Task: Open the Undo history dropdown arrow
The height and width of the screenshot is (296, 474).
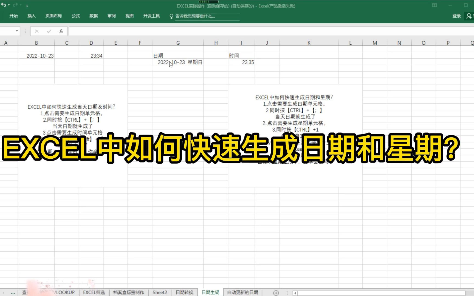Action: [x=9, y=5]
